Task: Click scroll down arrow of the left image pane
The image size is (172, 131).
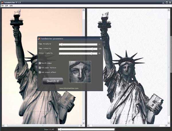Action: tap(84, 123)
